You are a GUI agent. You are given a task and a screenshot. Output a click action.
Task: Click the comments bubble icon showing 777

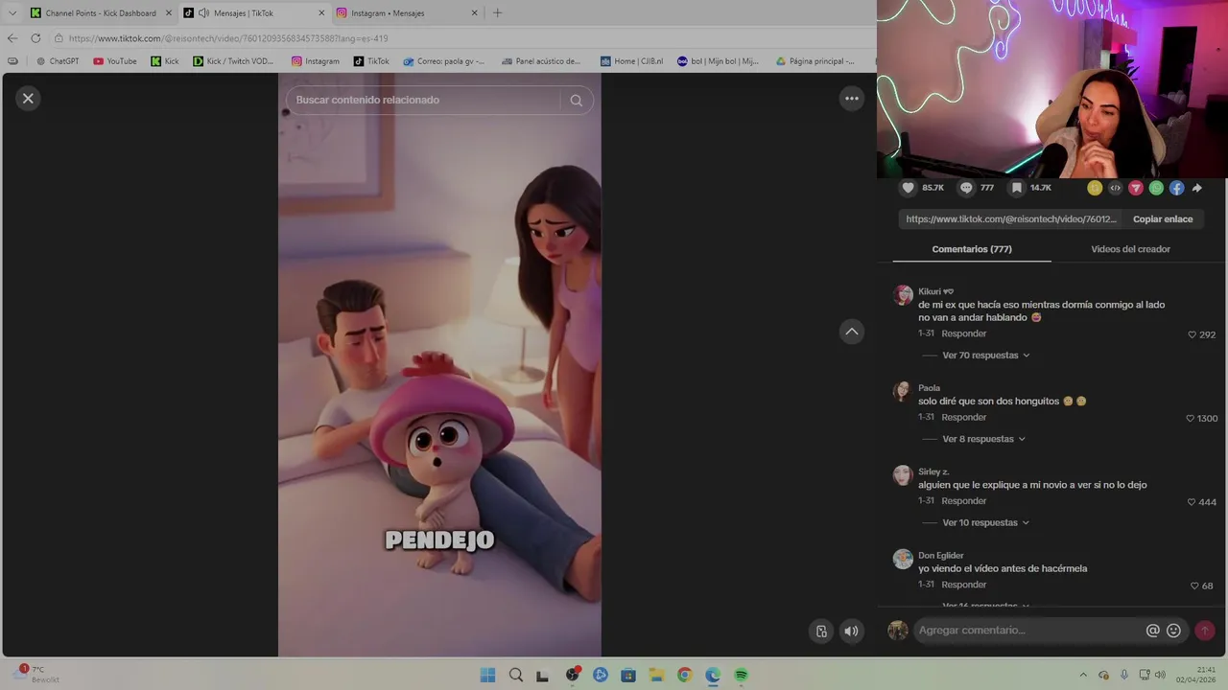click(x=966, y=188)
